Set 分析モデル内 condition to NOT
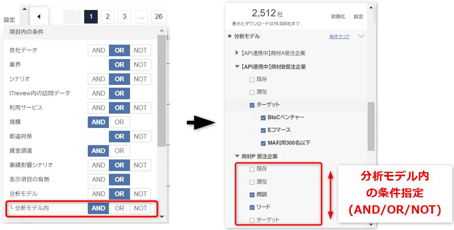This screenshot has height=230, width=454. coord(140,208)
